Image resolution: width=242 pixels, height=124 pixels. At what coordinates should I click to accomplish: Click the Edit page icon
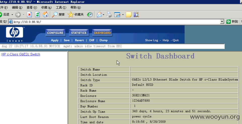pyautogui.click(x=117, y=15)
